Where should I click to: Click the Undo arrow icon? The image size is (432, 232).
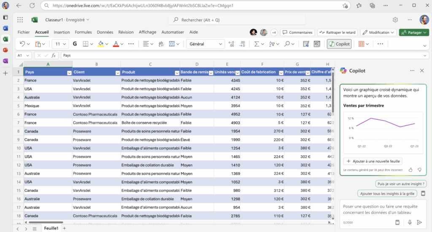pos(22,44)
